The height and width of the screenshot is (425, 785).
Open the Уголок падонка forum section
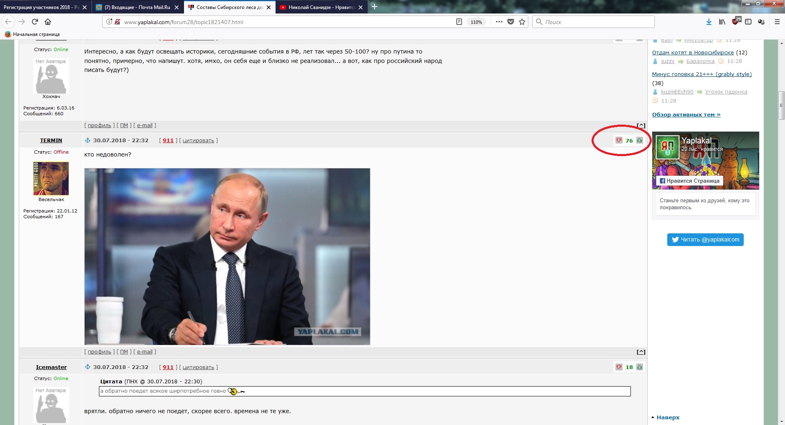[726, 92]
